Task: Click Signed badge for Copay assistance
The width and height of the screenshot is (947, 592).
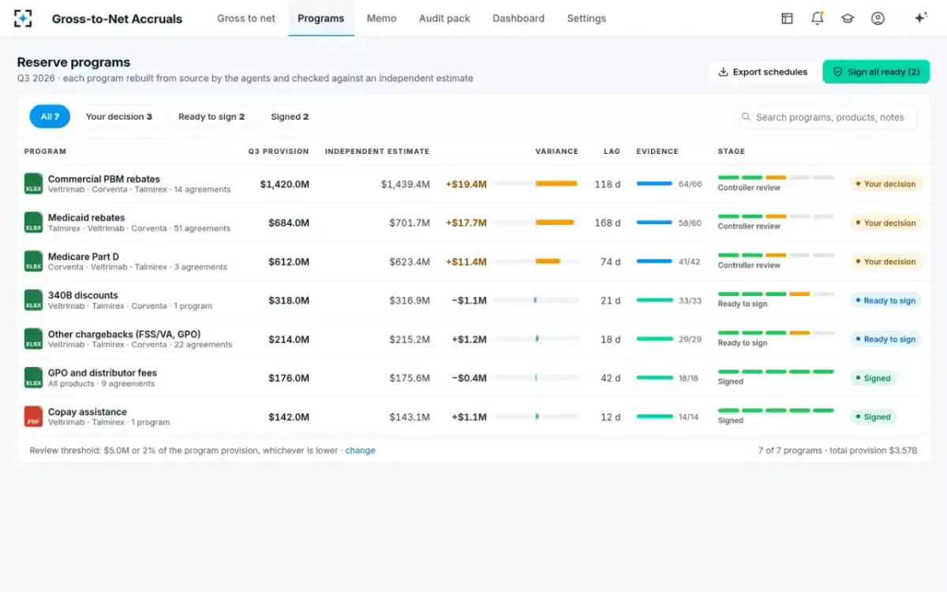Action: 873,417
